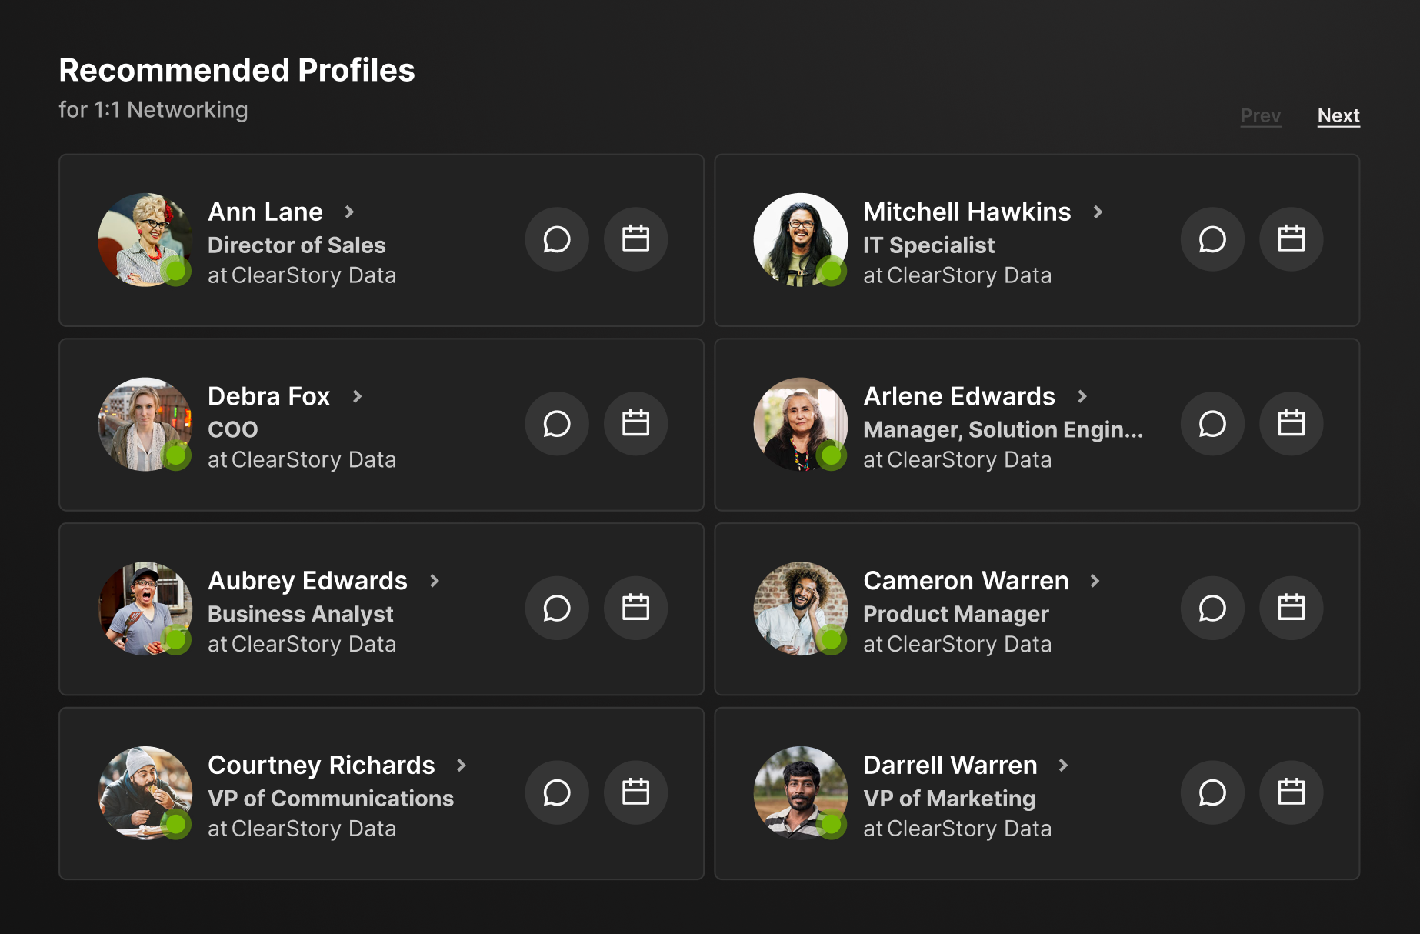Schedule a meeting with Ann Lane
This screenshot has width=1420, height=934.
click(x=635, y=239)
